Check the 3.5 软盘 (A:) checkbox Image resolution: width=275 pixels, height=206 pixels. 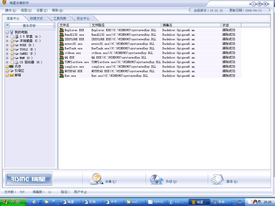pyautogui.click(x=12, y=36)
